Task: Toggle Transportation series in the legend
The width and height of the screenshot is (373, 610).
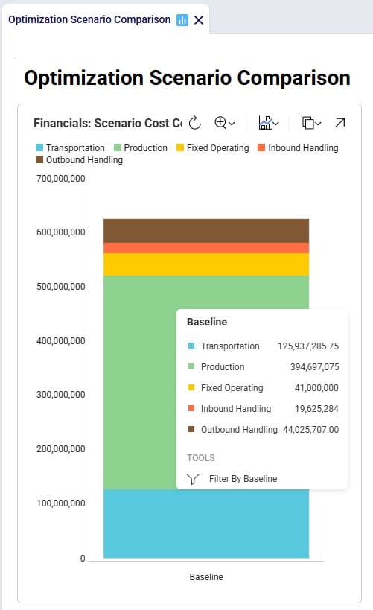Action: coord(70,147)
